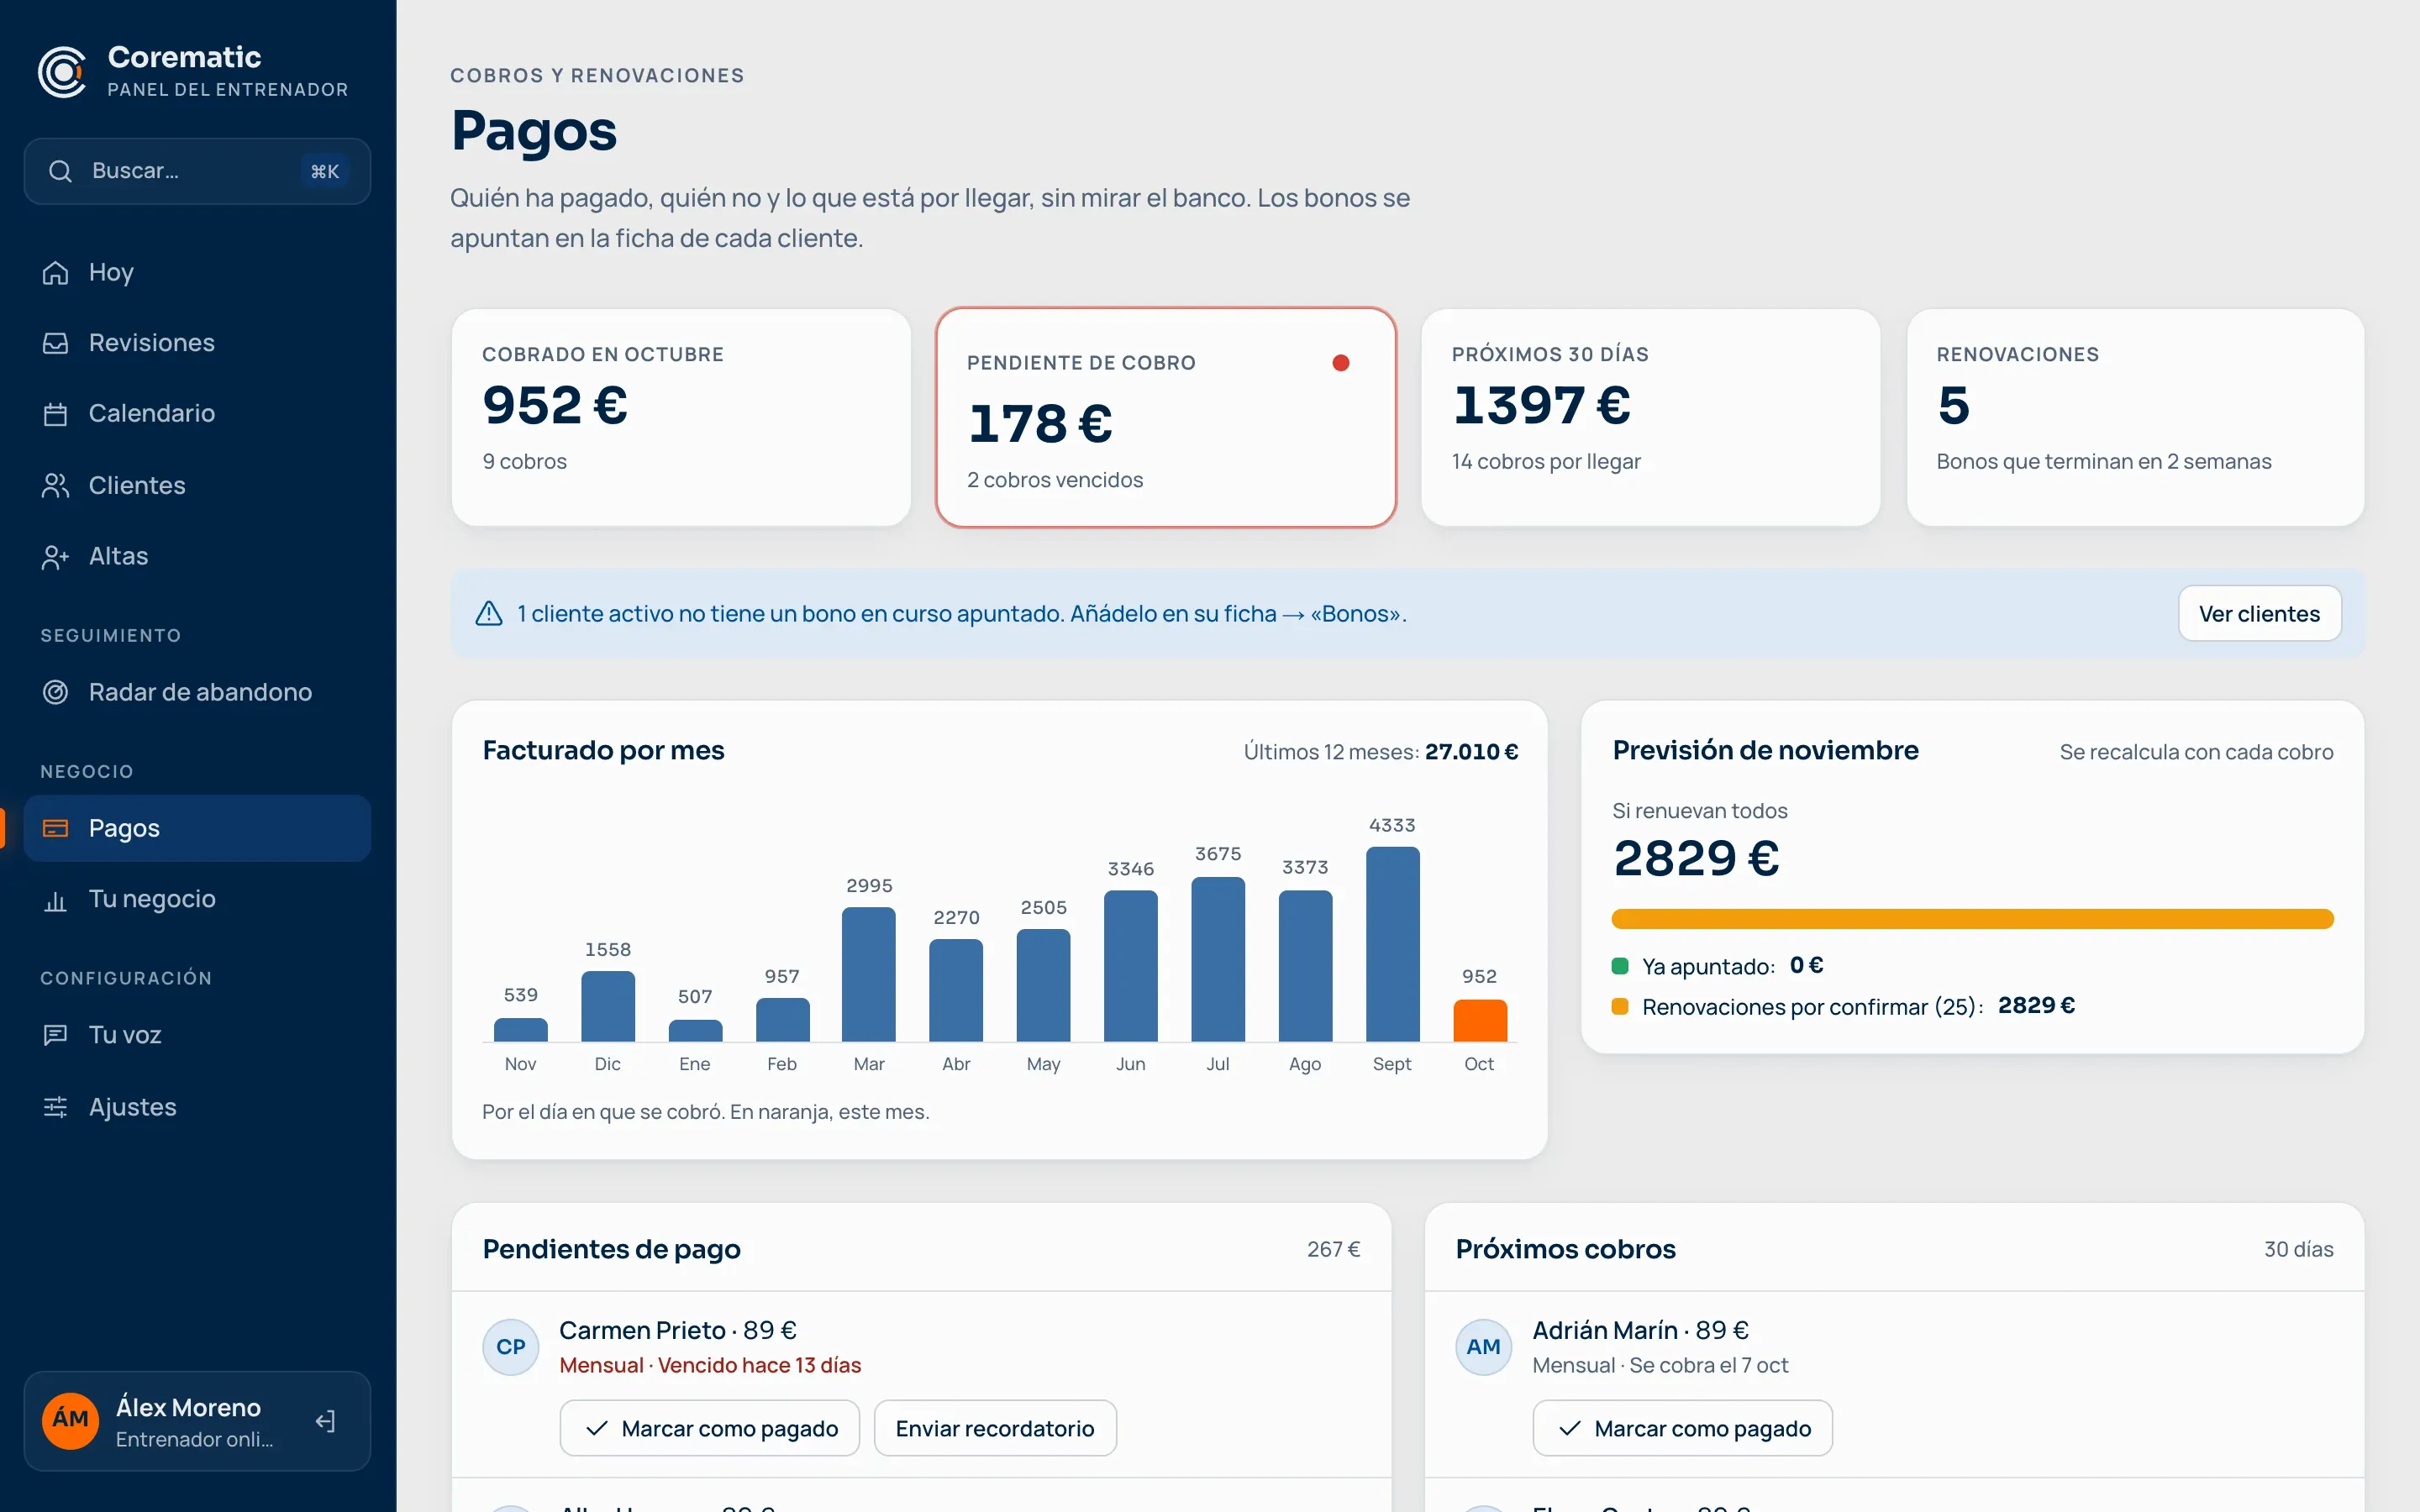
Task: Open the Pendiente de cobro card
Action: 1166,418
